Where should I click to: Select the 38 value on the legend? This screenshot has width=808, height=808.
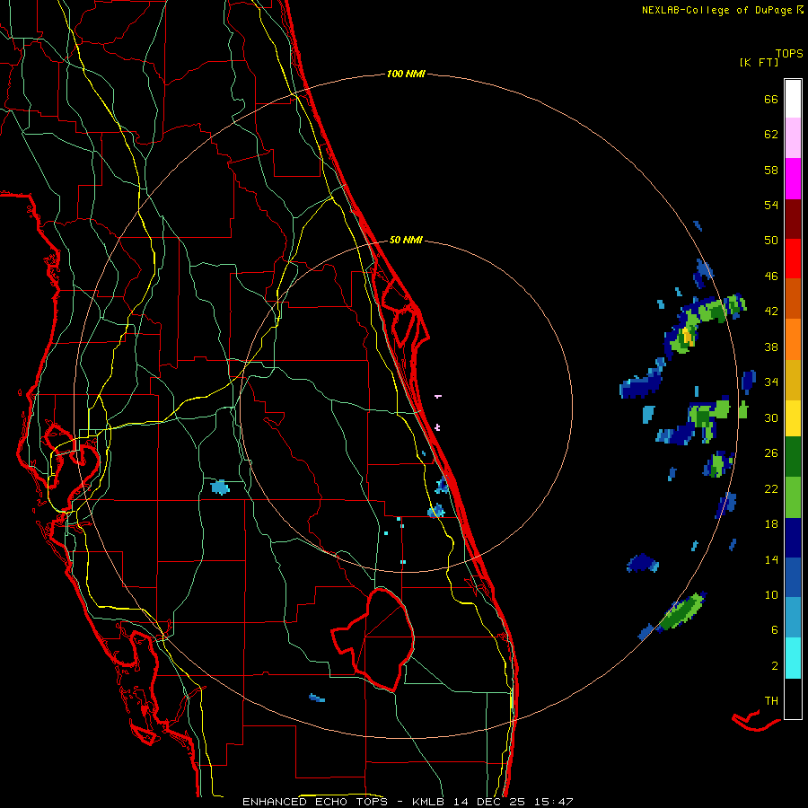point(771,347)
